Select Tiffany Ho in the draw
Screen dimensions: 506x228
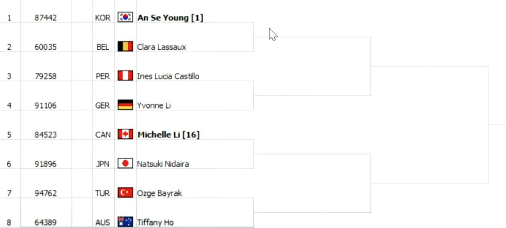155,222
